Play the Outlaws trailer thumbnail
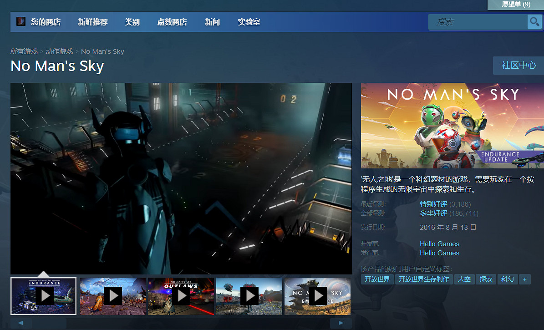 pyautogui.click(x=181, y=296)
